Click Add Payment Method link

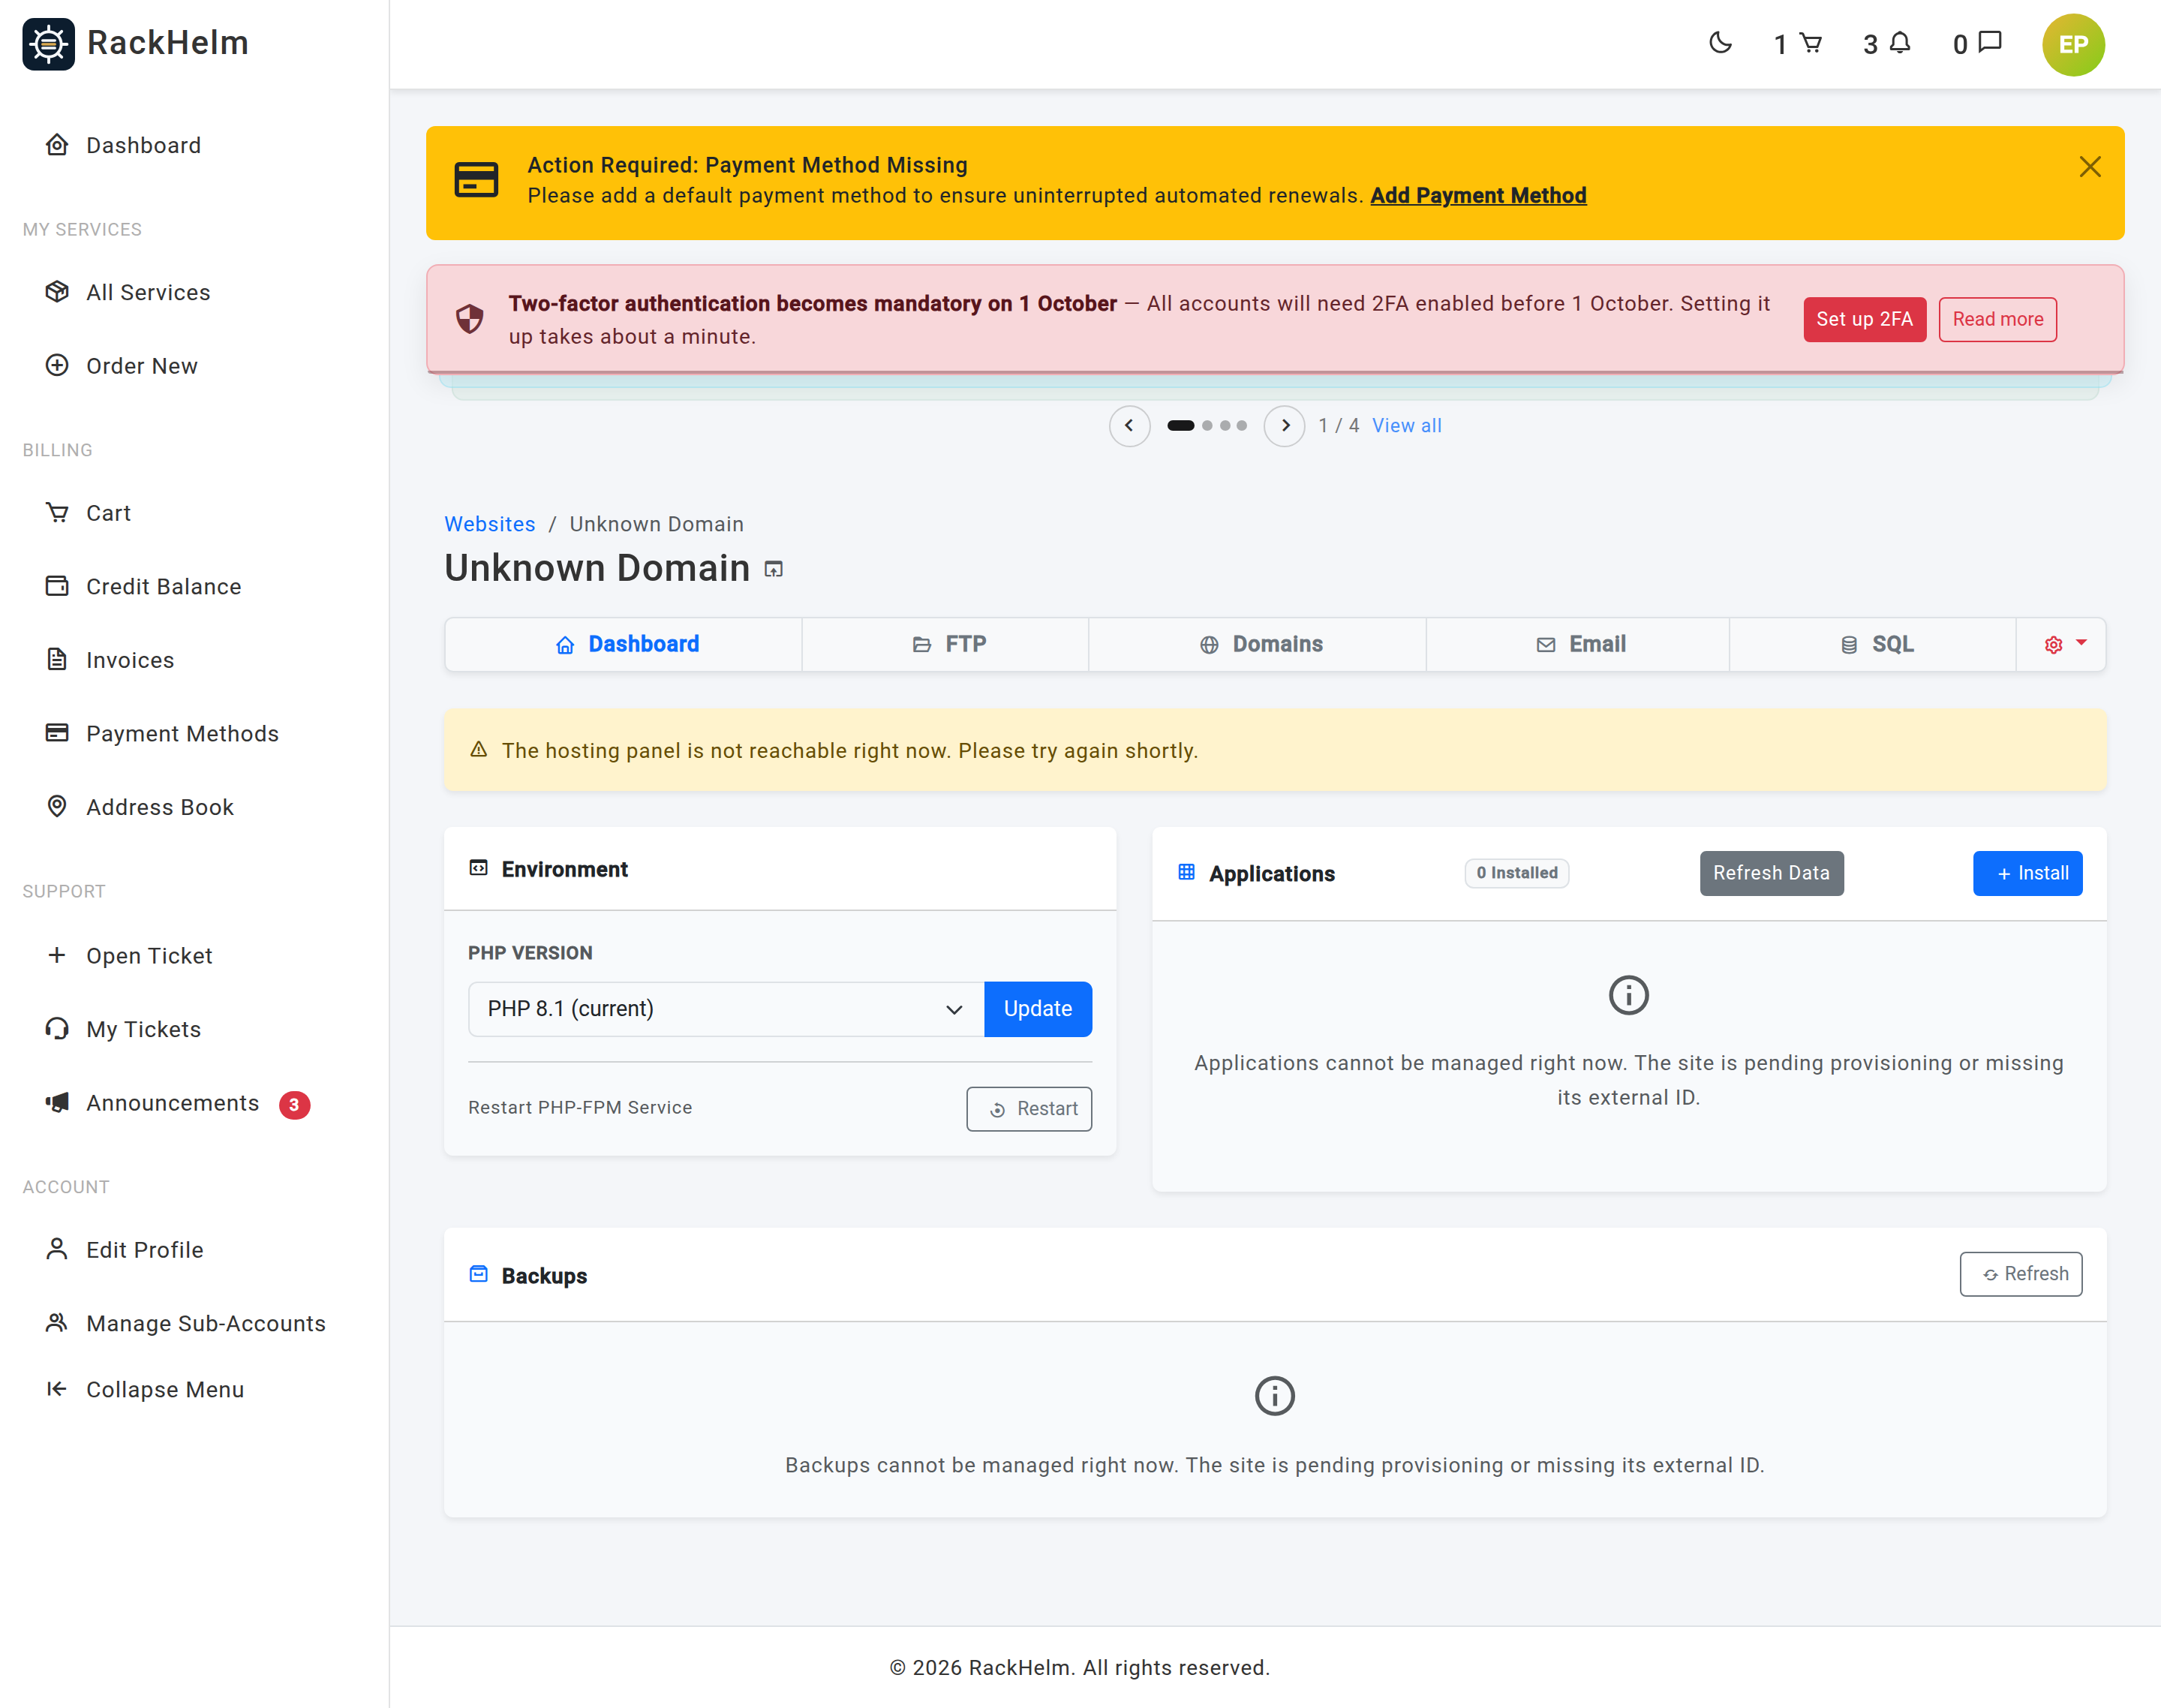click(1478, 196)
